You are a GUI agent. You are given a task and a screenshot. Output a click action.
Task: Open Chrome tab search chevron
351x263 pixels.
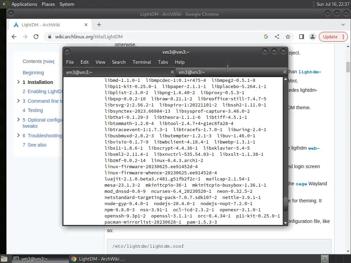tap(343, 25)
